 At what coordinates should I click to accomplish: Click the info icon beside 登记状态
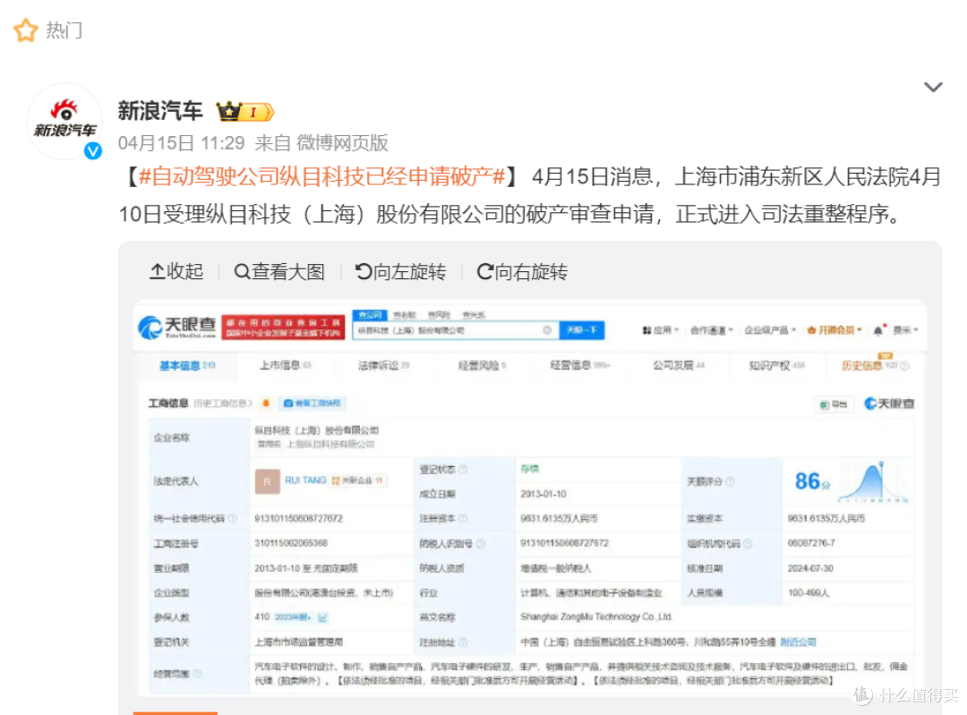pyautogui.click(x=463, y=470)
